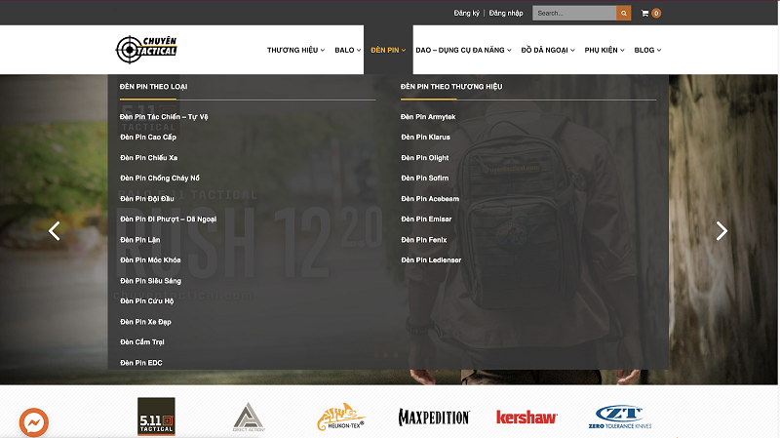780x438 pixels.
Task: Open the shopping cart icon
Action: (644, 14)
